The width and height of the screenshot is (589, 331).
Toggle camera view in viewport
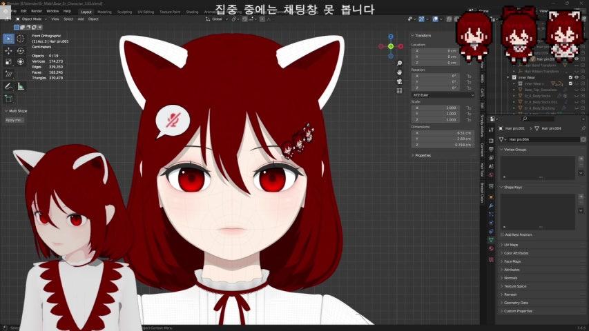tap(400, 81)
